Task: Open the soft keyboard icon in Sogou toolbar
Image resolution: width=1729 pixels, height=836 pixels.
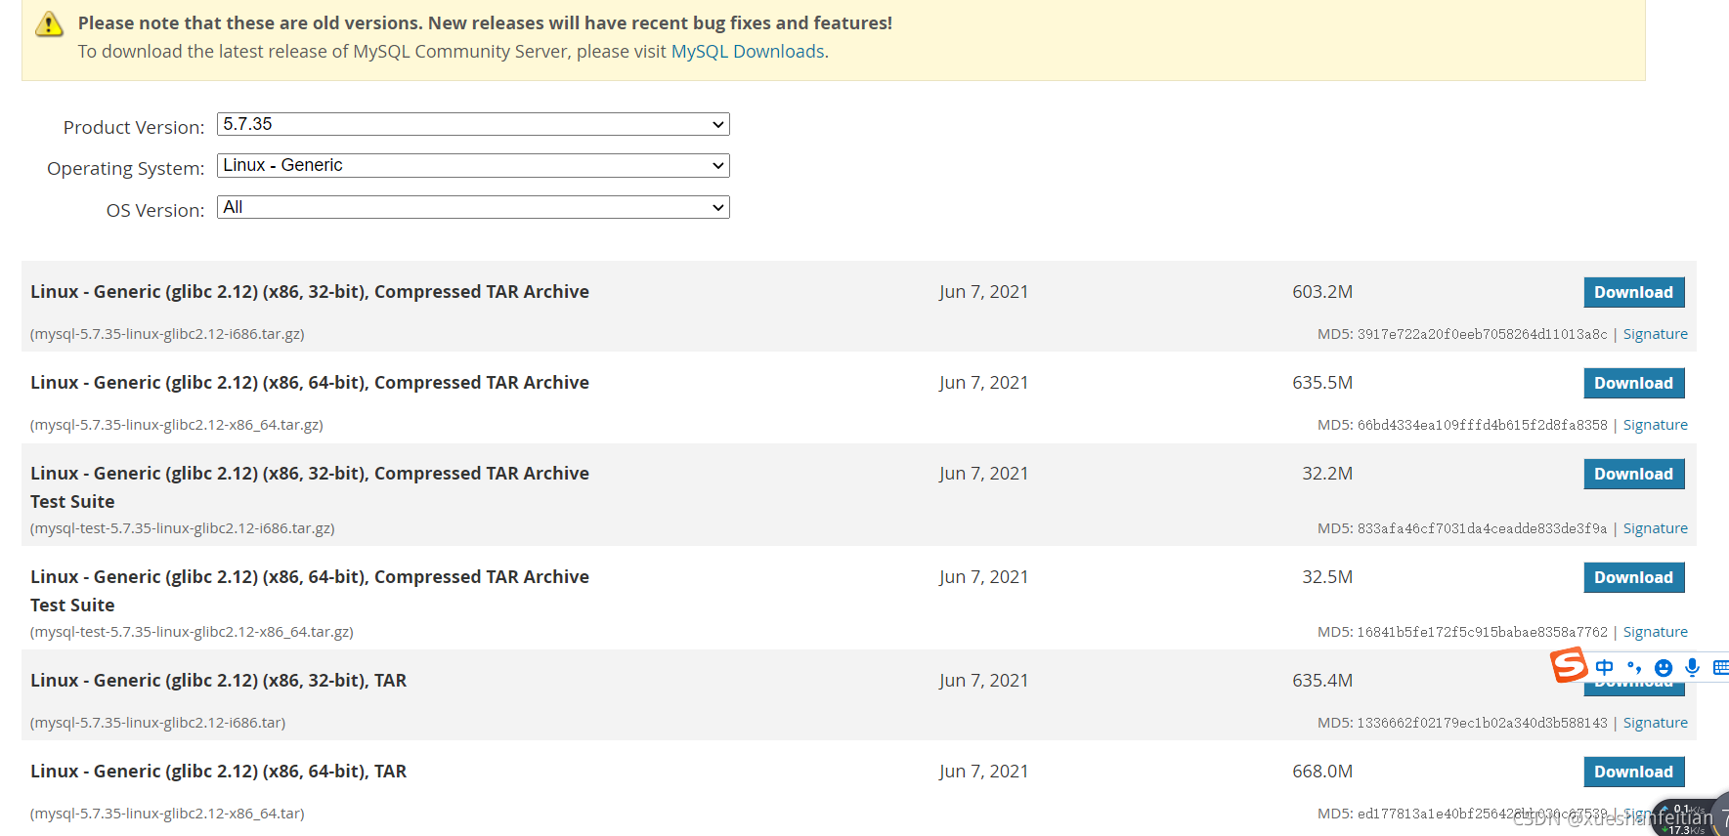Action: [1721, 668]
